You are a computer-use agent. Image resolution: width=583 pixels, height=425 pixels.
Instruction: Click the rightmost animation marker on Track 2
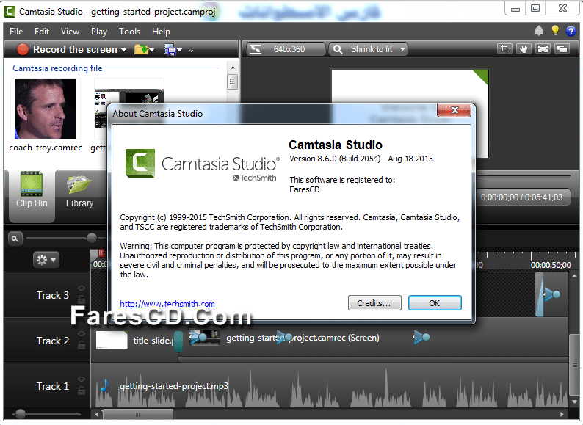pyautogui.click(x=421, y=337)
